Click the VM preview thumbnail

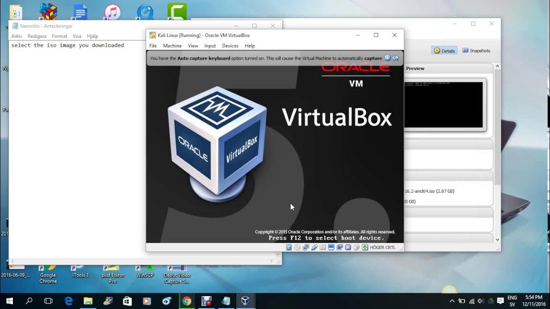pos(443,105)
